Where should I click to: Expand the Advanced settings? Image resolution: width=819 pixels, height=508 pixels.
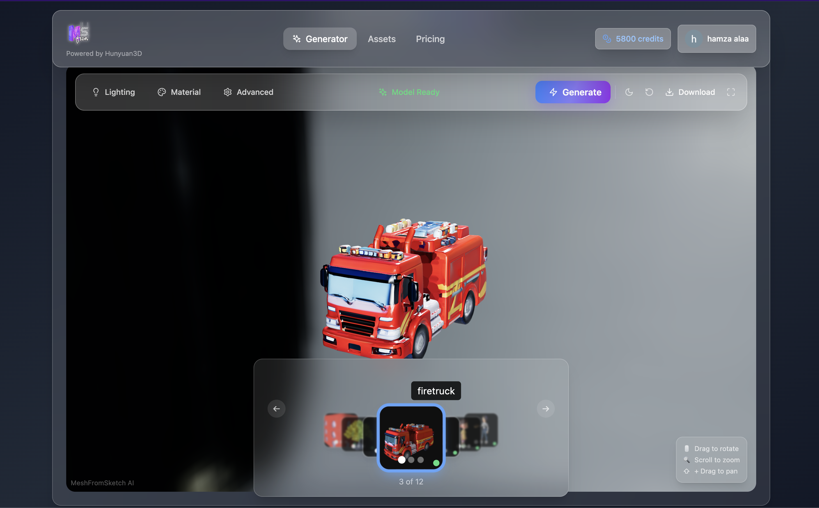coord(249,92)
